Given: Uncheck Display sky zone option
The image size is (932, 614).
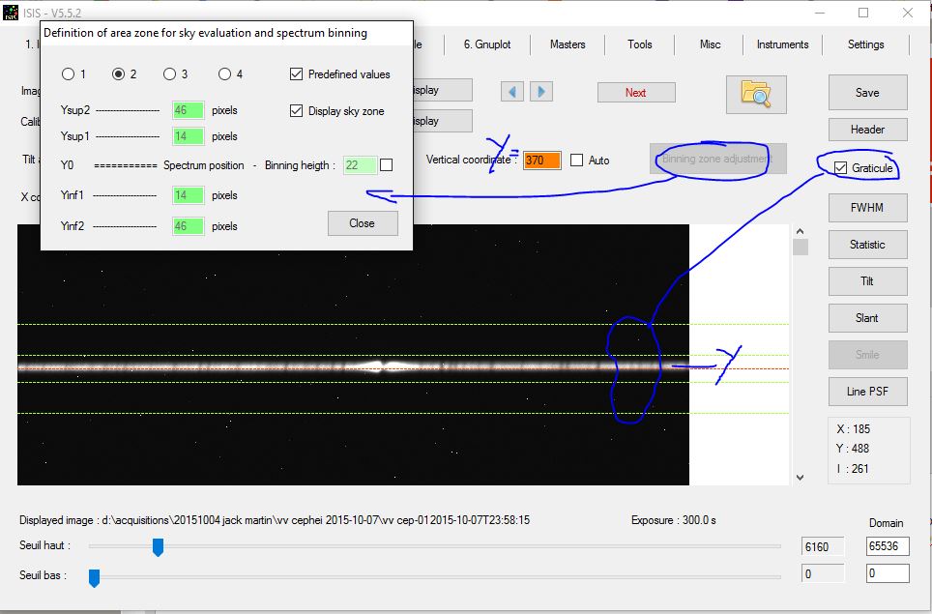Looking at the screenshot, I should click(297, 111).
